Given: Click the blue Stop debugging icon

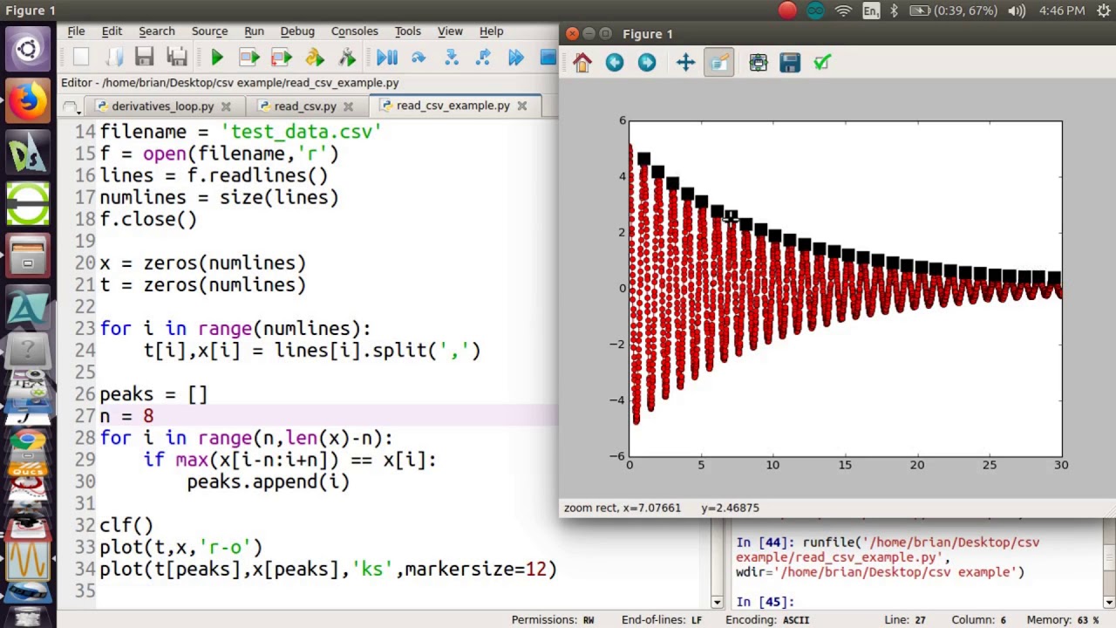Looking at the screenshot, I should [548, 58].
